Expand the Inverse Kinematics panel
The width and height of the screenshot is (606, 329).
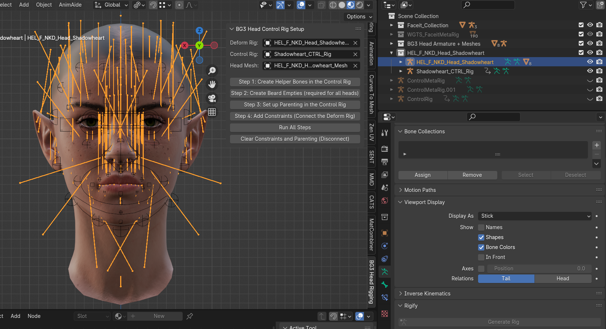click(x=400, y=294)
